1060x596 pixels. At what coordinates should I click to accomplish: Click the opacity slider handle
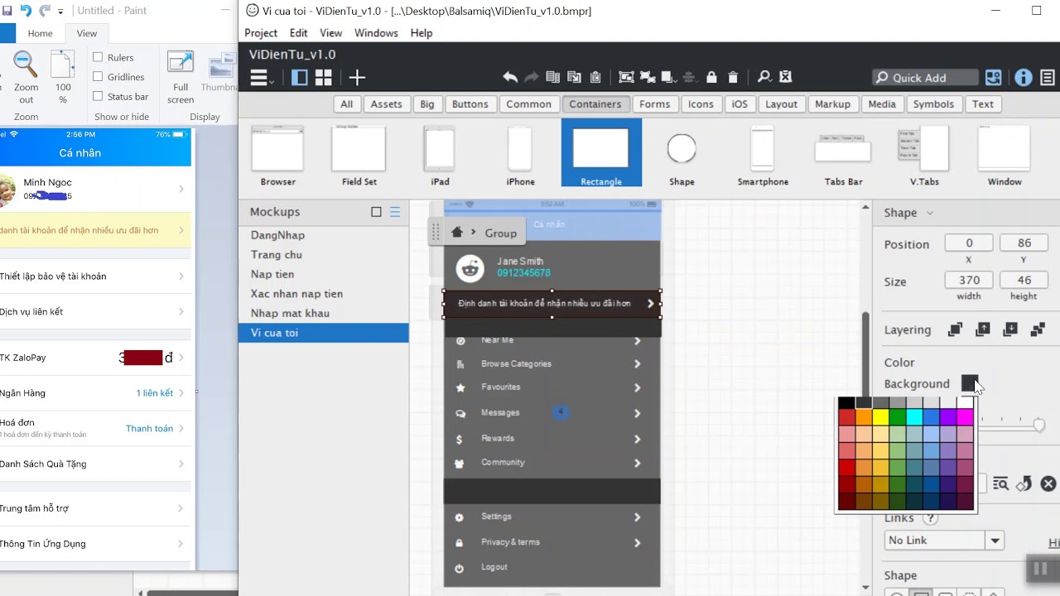(x=1039, y=425)
